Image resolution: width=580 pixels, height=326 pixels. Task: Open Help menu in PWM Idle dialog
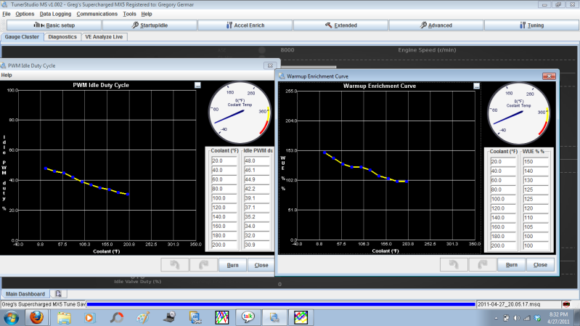(7, 75)
